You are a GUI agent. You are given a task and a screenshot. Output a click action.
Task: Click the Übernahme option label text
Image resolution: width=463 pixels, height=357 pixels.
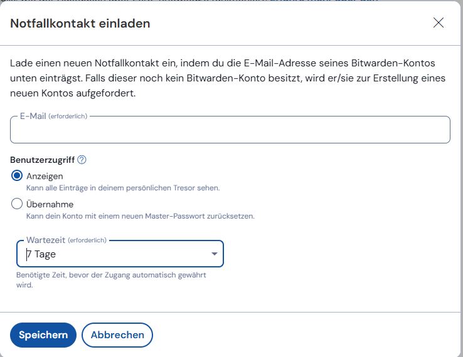50,204
